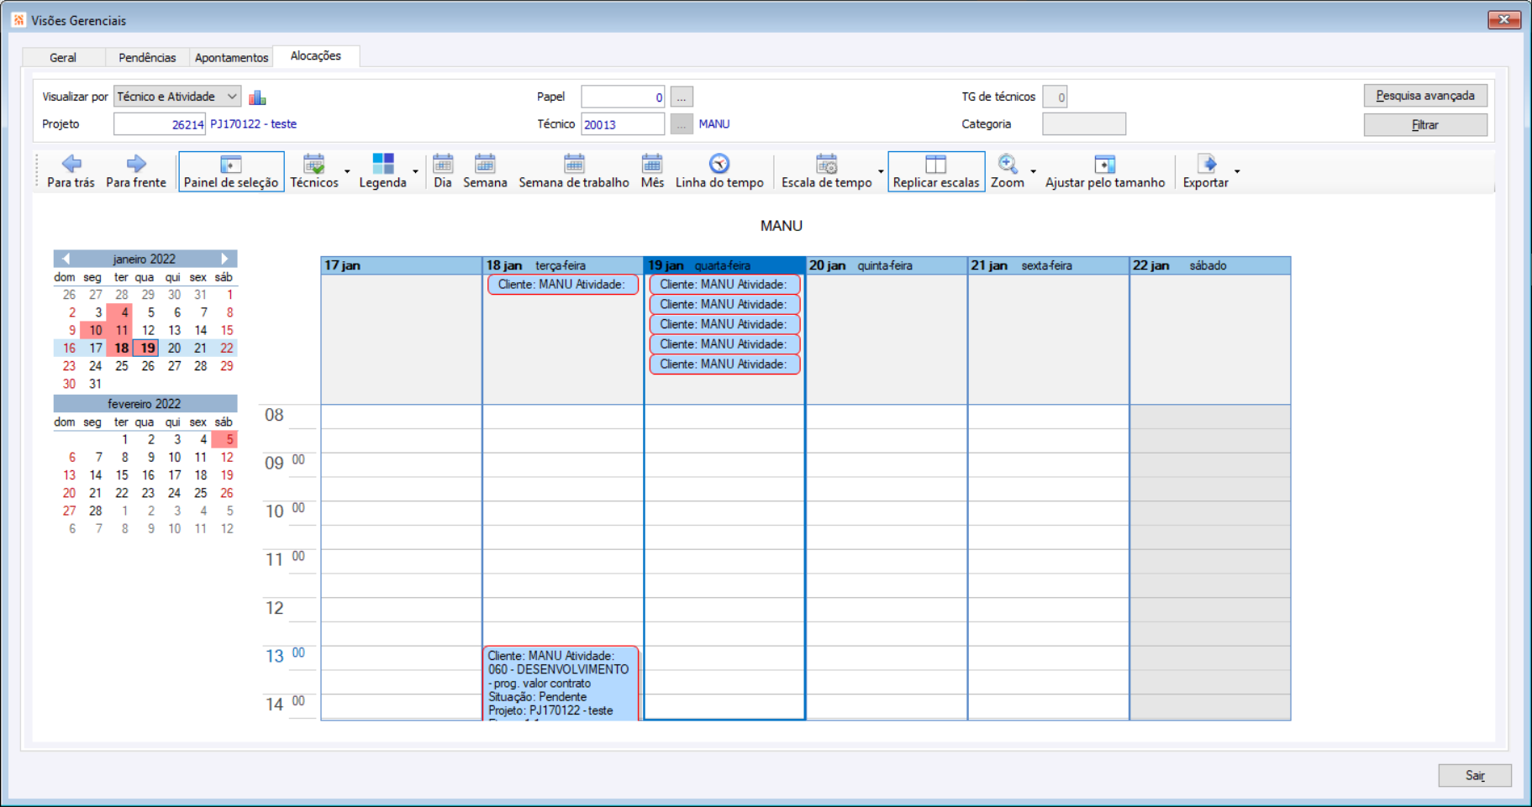Click the Escala de tempo icon
This screenshot has width=1532, height=807.
pyautogui.click(x=827, y=163)
